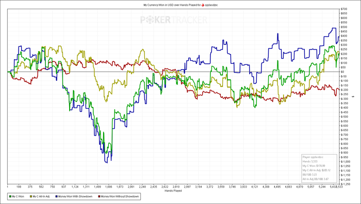Image resolution: width=361 pixels, height=204 pixels.
Task: Click the poker site icon beside player name
Action: pos(203,5)
